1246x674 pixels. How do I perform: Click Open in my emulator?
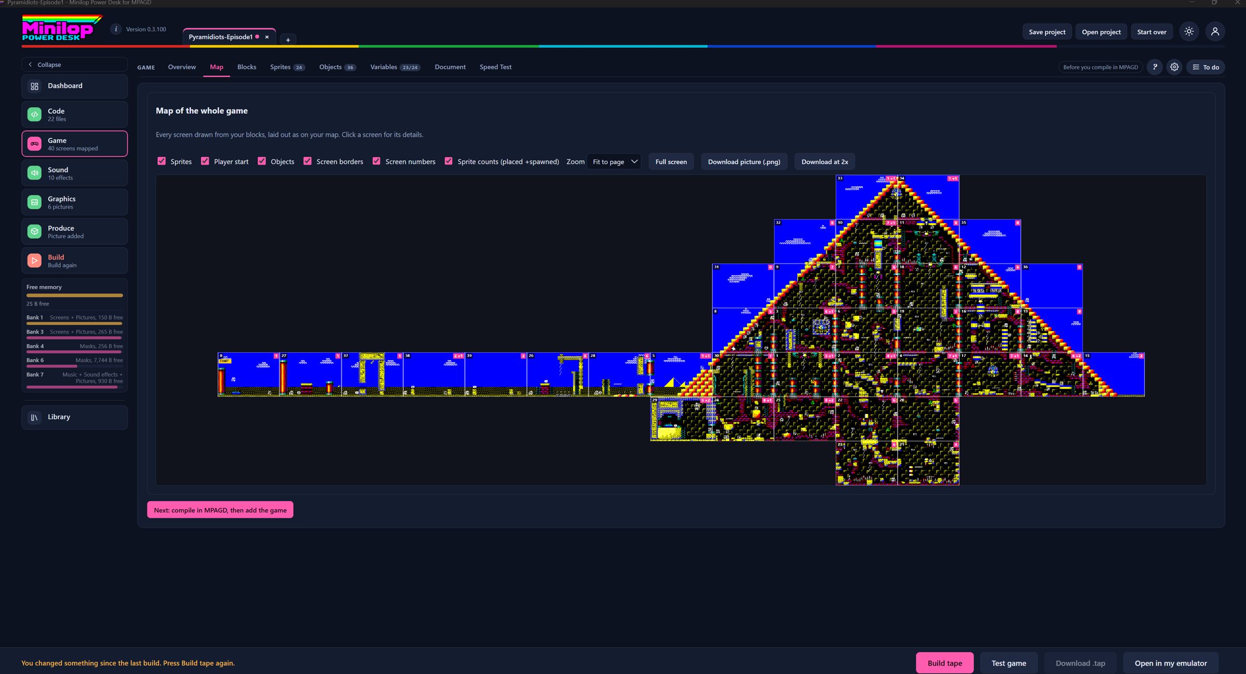[1170, 663]
